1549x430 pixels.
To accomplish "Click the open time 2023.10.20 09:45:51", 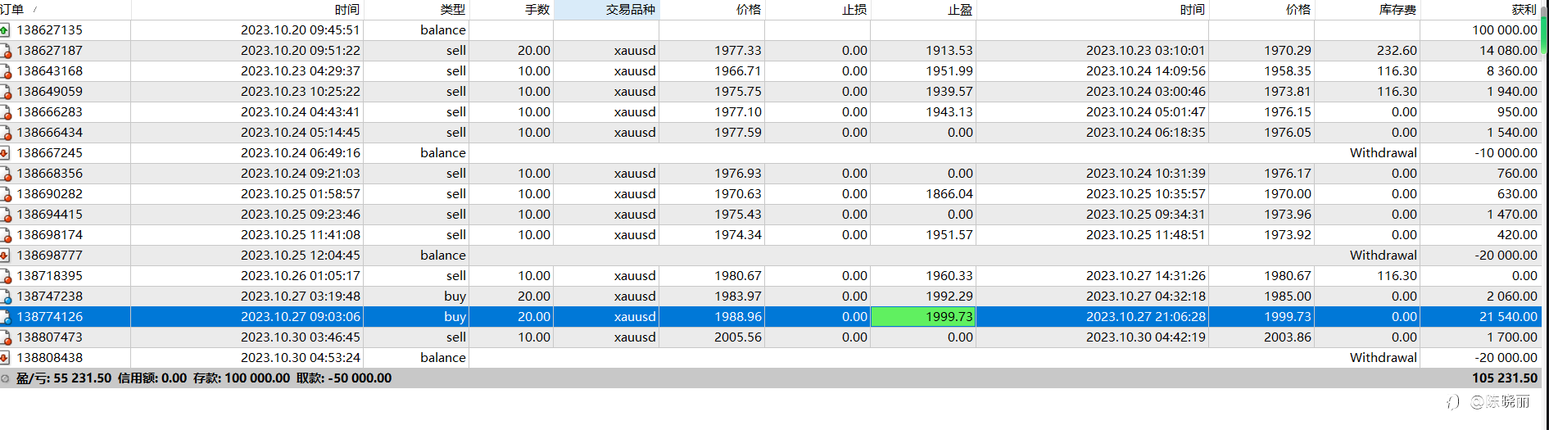I will (x=301, y=30).
